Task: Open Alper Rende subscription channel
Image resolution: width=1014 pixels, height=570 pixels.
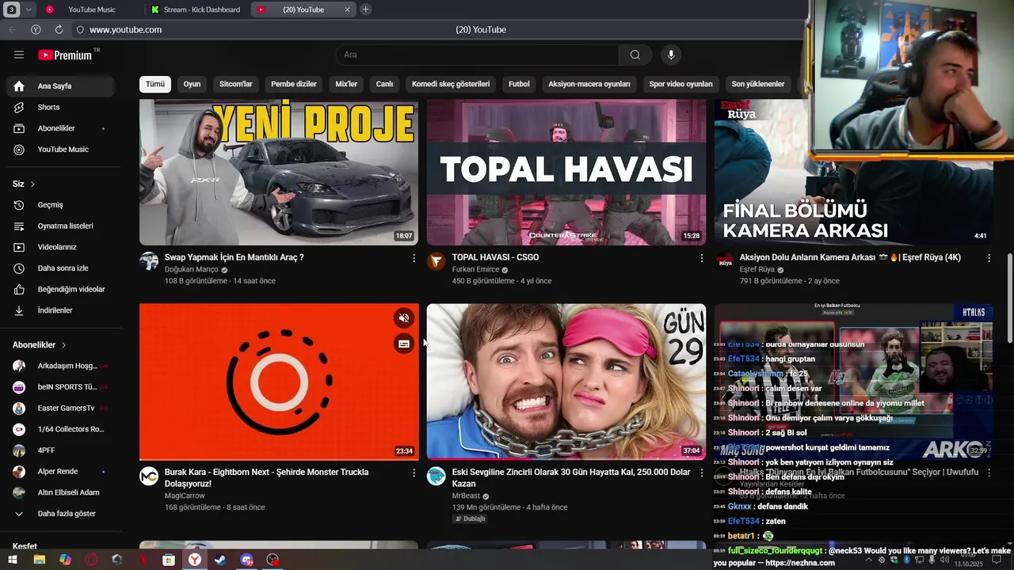Action: point(61,471)
